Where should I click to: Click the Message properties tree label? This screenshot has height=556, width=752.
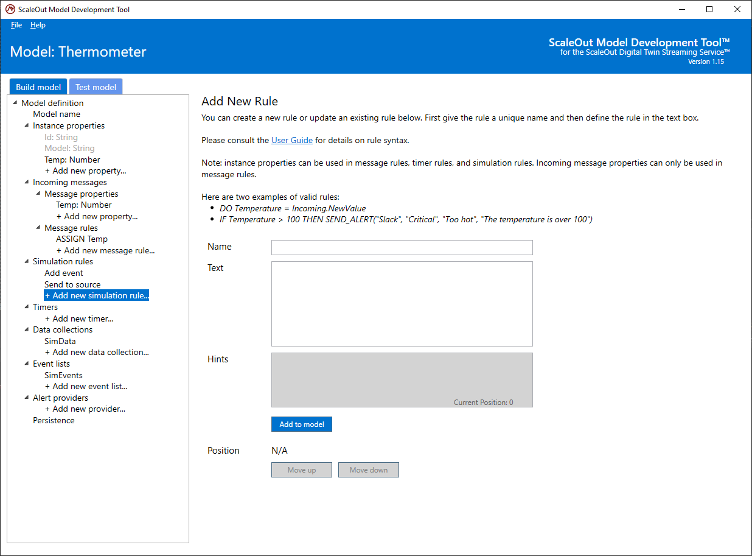(x=82, y=194)
